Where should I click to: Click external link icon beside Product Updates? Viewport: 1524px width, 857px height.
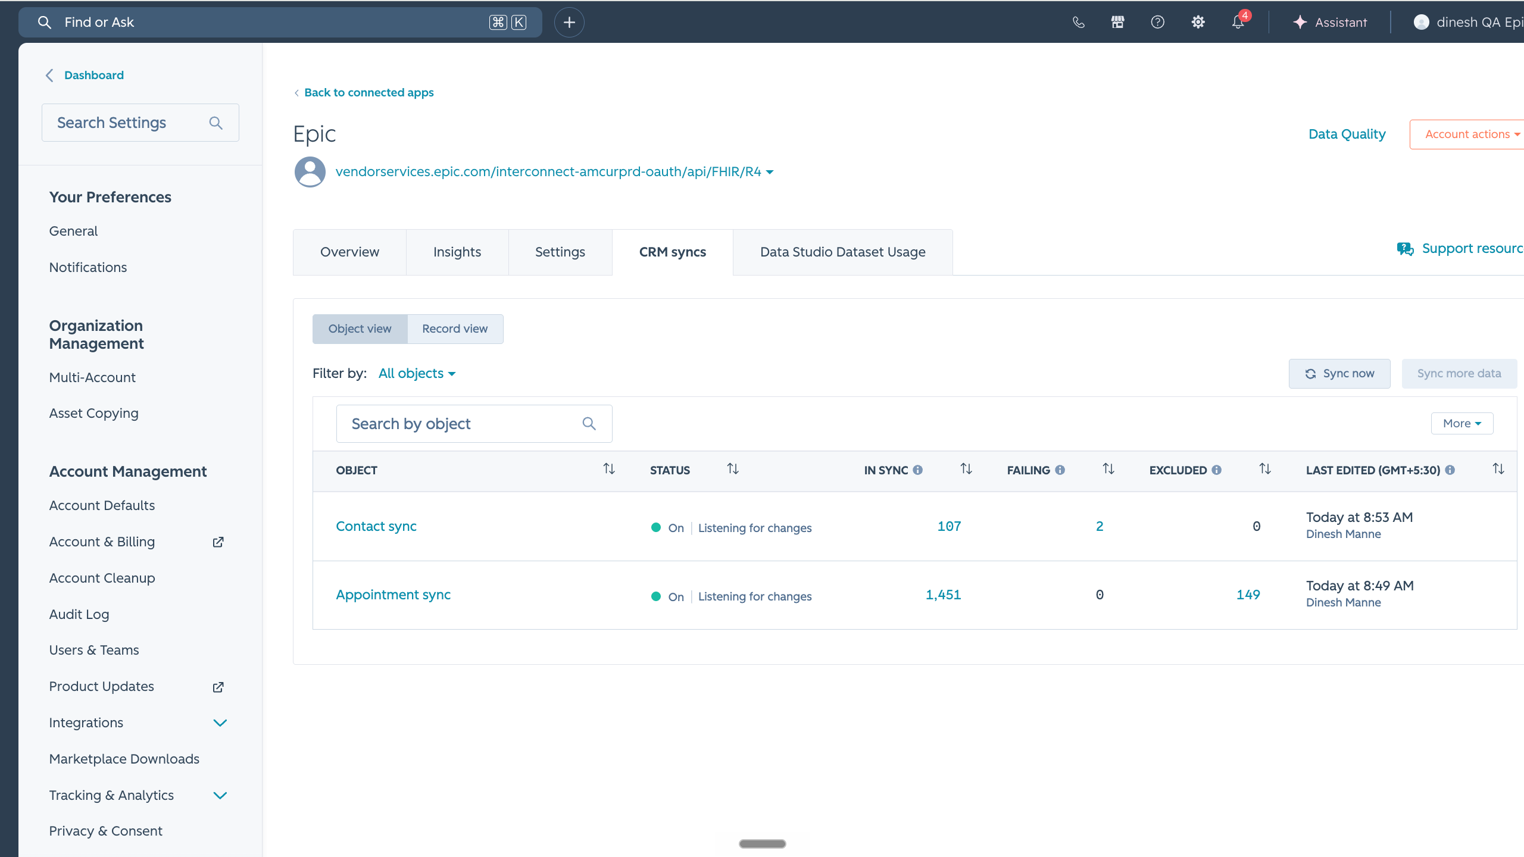(218, 687)
